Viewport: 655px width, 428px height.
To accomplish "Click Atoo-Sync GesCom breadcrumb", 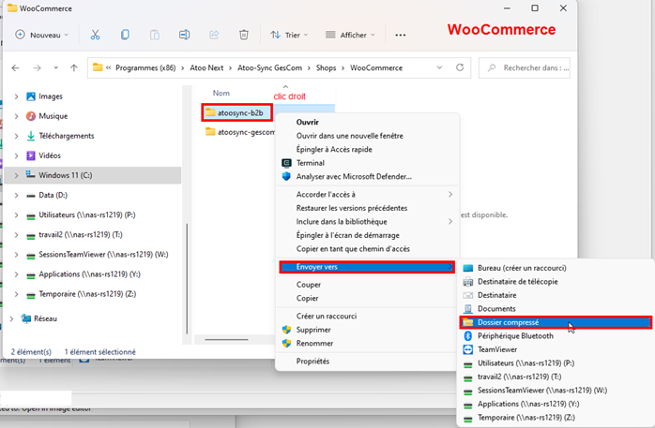I will 269,67.
